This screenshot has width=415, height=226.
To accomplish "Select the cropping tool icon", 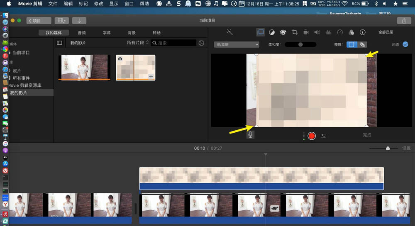I will pyautogui.click(x=294, y=32).
